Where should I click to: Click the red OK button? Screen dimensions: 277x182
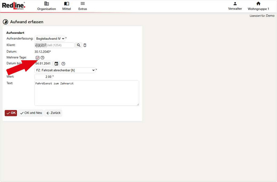pyautogui.click(x=11, y=113)
